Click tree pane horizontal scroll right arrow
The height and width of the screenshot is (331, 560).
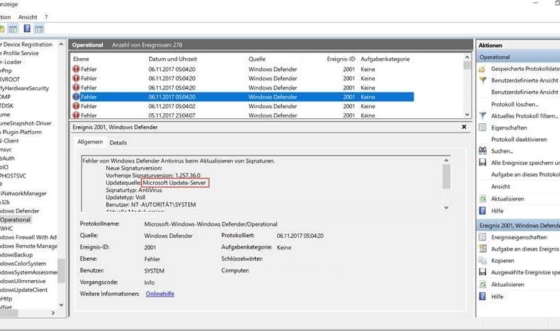(53, 313)
